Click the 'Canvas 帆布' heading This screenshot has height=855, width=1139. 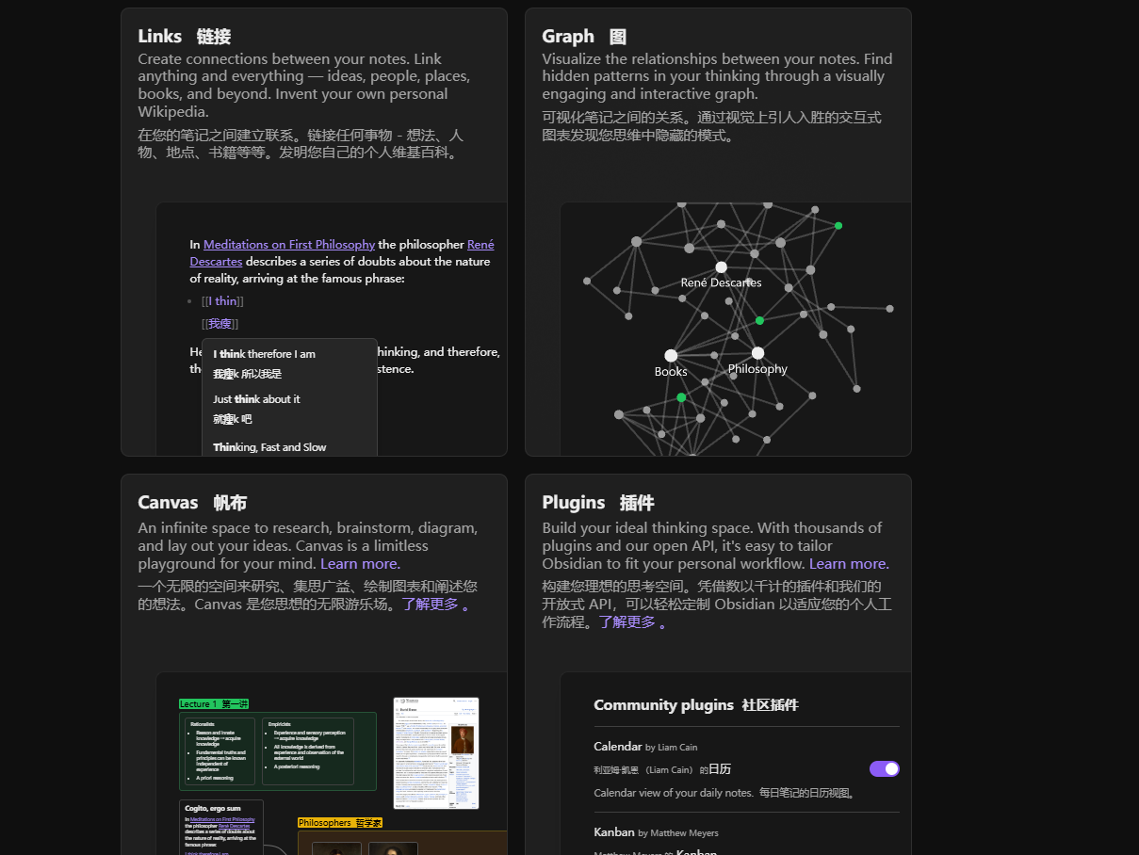[x=192, y=503]
